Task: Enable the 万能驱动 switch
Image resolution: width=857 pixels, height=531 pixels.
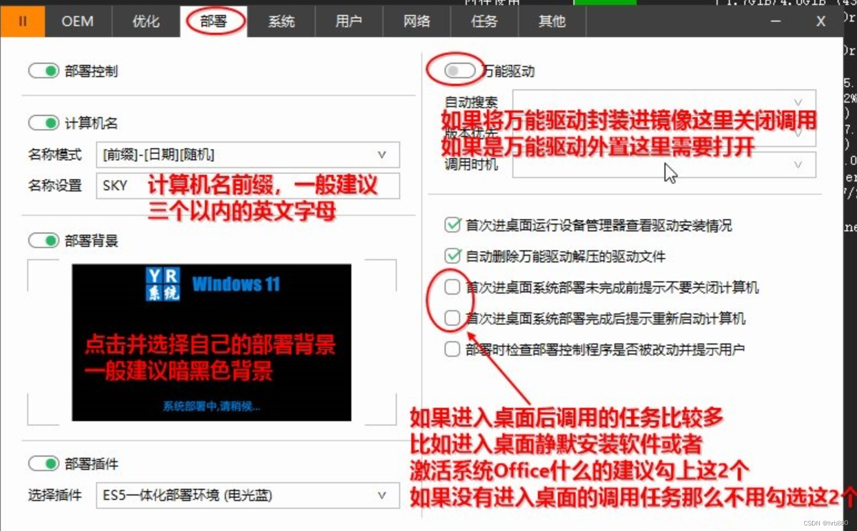Action: click(x=460, y=71)
